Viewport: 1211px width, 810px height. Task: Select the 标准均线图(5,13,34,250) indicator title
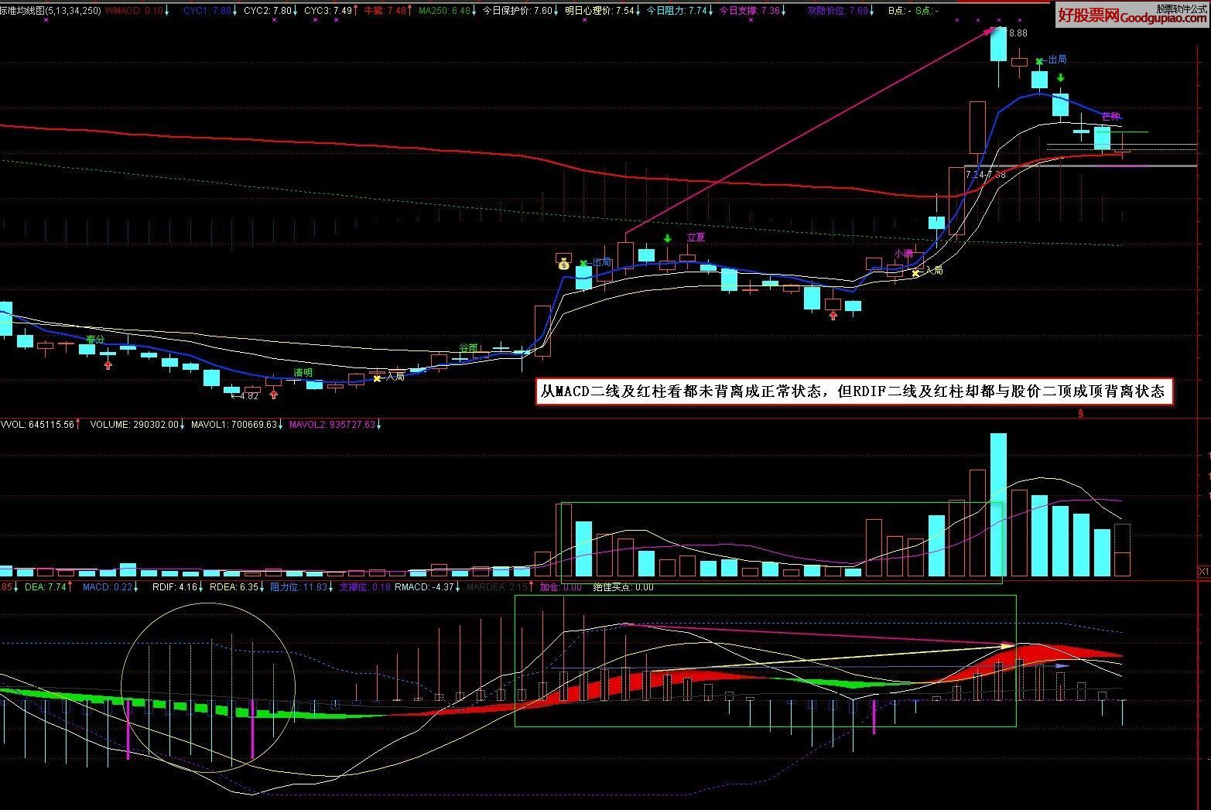[50, 11]
